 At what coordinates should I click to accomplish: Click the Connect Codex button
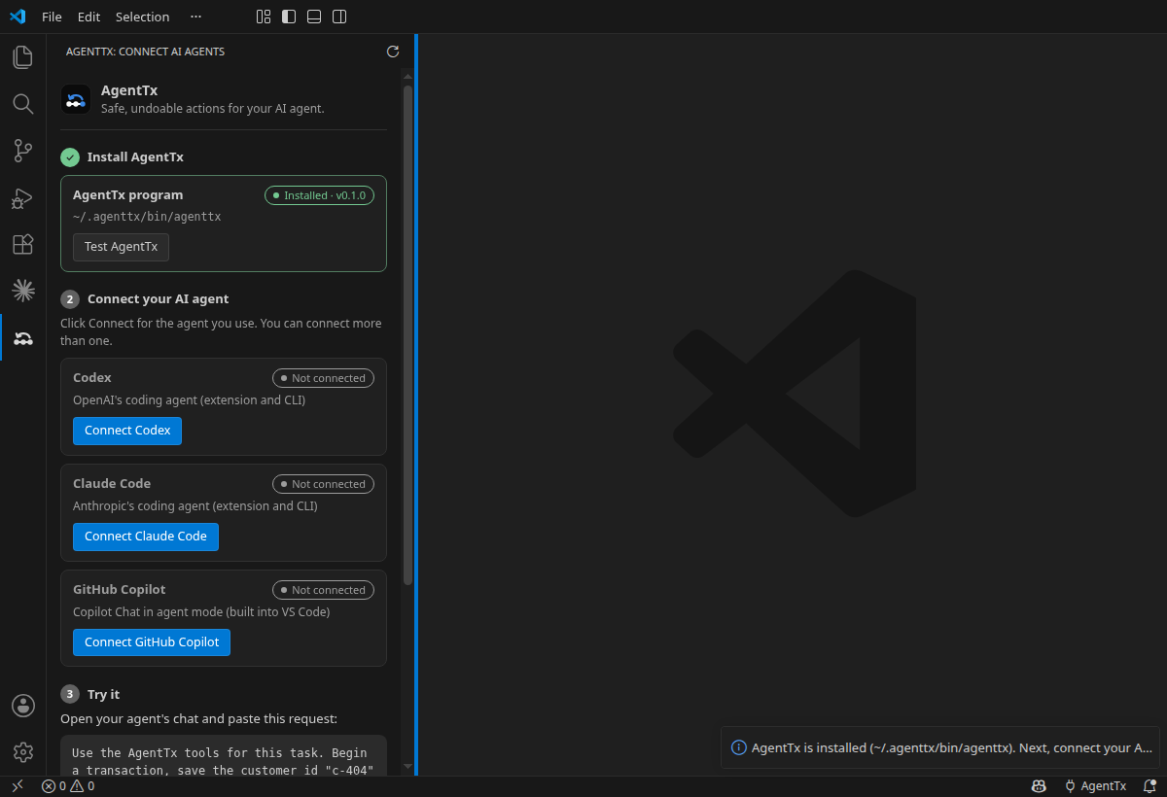click(x=127, y=431)
